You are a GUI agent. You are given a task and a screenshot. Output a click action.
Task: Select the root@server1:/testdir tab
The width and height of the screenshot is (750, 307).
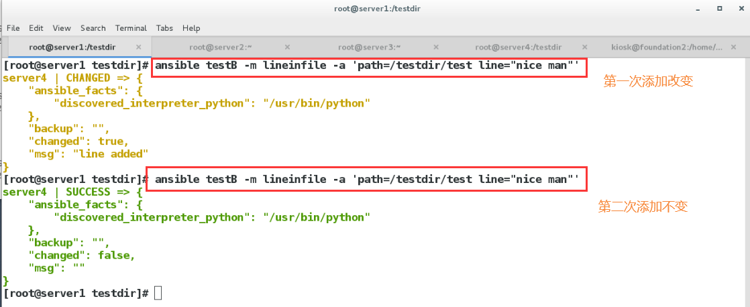pyautogui.click(x=72, y=48)
